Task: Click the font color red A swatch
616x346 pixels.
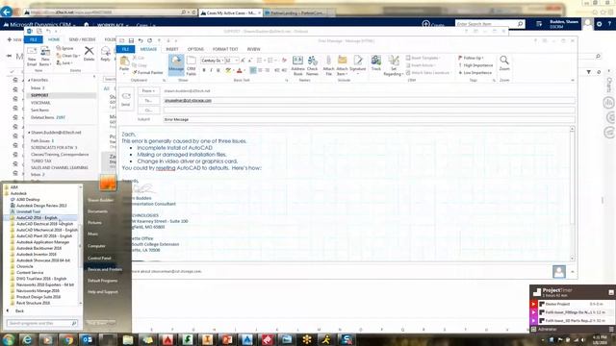Action: 240,70
